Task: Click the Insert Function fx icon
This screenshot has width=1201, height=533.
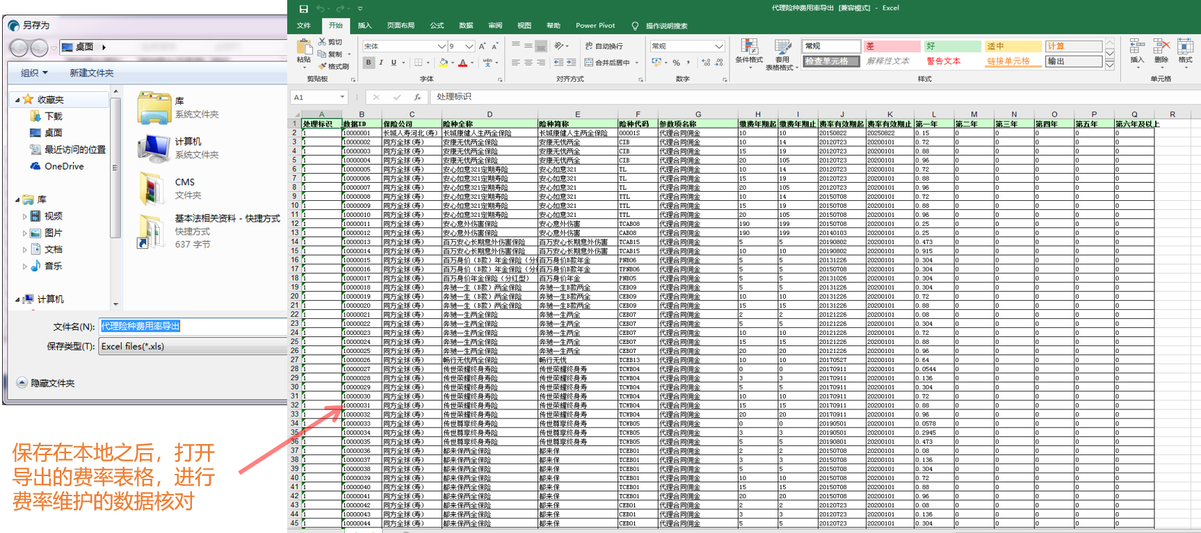Action: pyautogui.click(x=417, y=97)
